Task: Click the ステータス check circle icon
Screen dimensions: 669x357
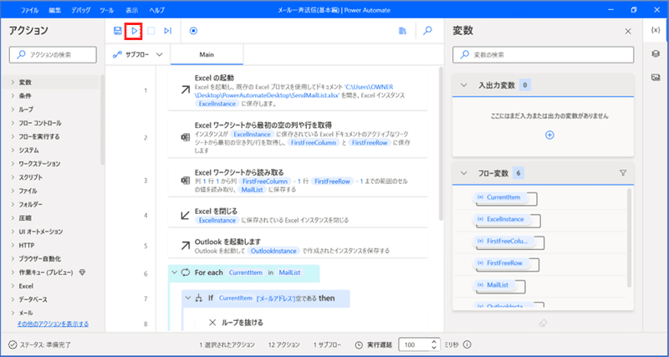Action: point(13,344)
